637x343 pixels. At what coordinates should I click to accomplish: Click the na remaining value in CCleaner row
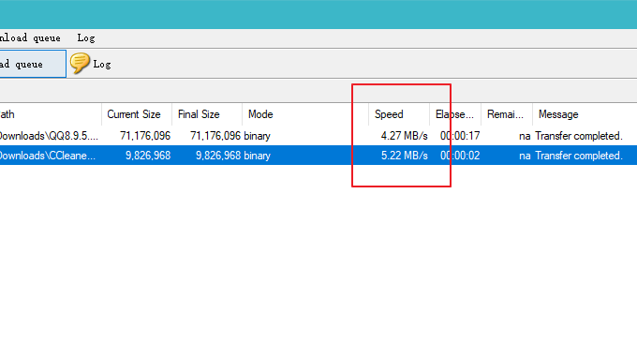(525, 157)
